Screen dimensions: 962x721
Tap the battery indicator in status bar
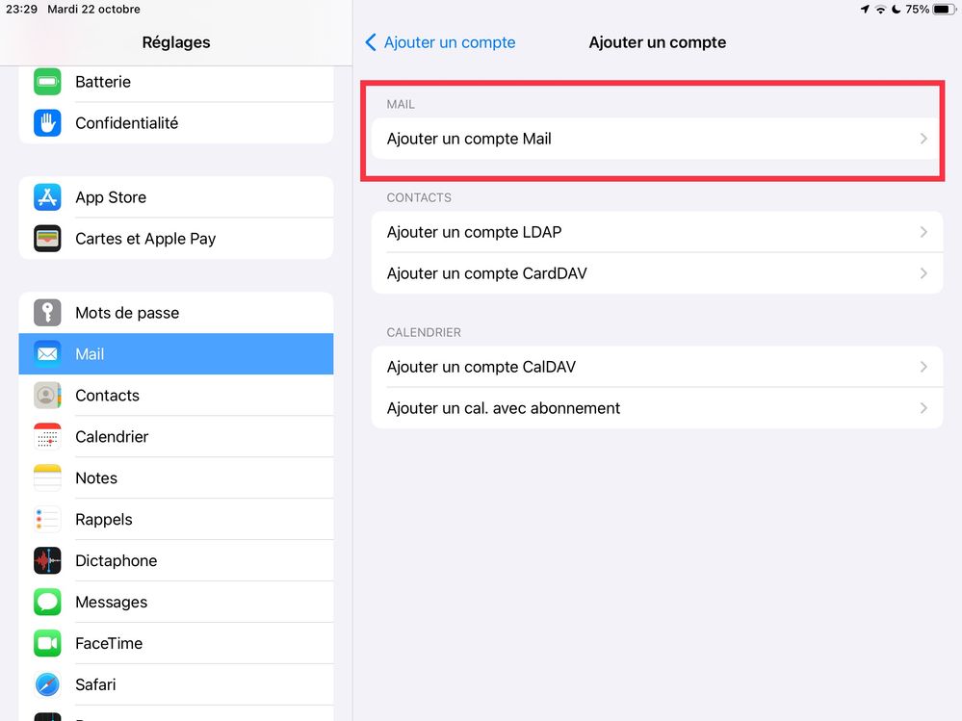tap(943, 10)
